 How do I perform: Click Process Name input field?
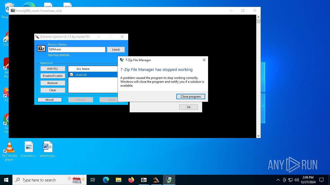tap(77, 49)
